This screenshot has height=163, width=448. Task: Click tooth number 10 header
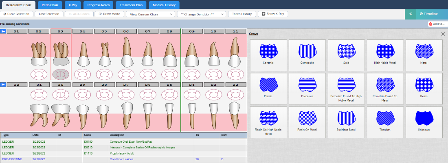pyautogui.click(x=213, y=31)
